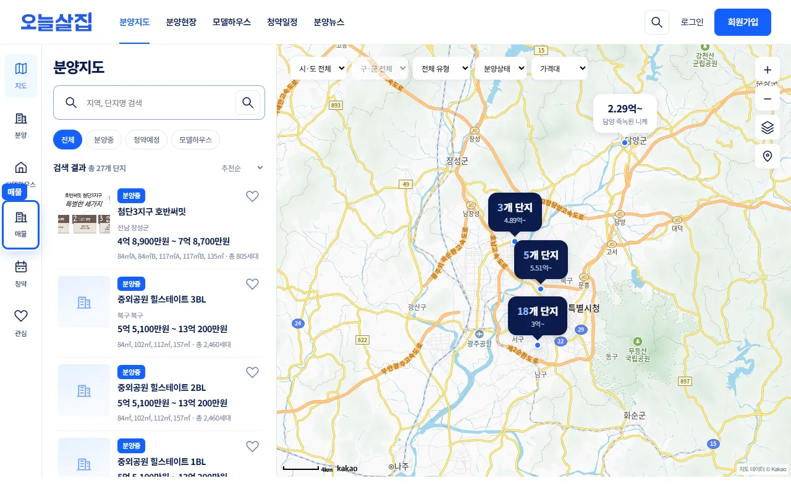
Task: Expand the 분양상태 dropdown
Action: pyautogui.click(x=501, y=68)
